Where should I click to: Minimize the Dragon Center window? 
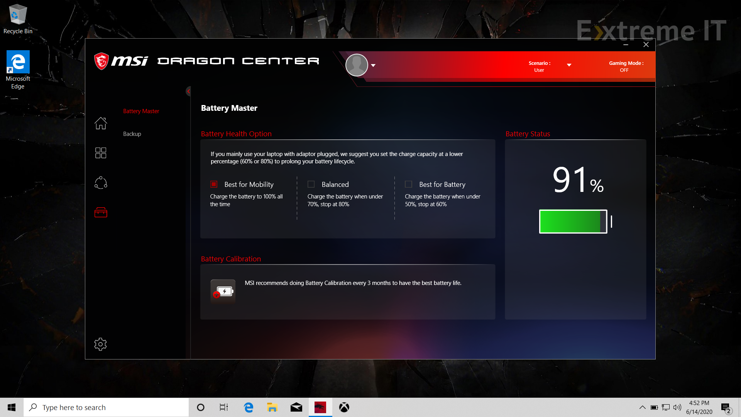click(626, 45)
